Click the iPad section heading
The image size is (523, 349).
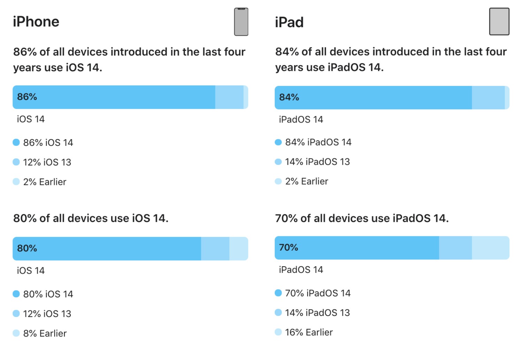tap(289, 22)
